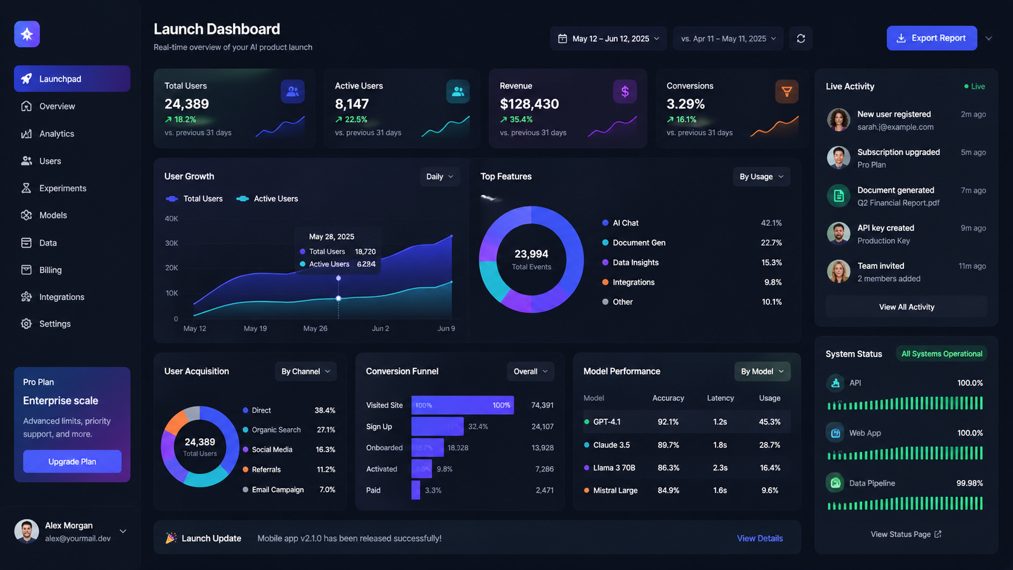Screen dimensions: 1013x570
Task: Expand the Alex Morgan account menu chevron
Action: 123,531
